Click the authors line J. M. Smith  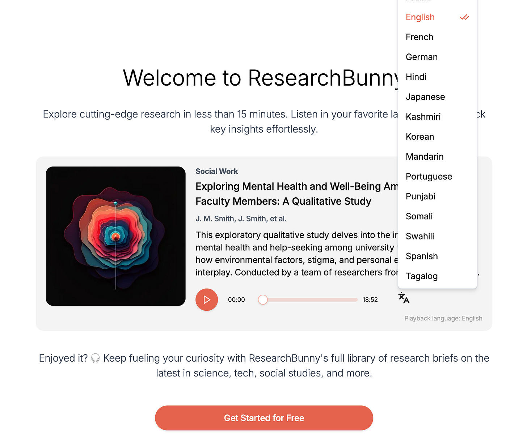241,219
